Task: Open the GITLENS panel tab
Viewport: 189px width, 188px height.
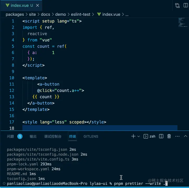Action: [91, 136]
